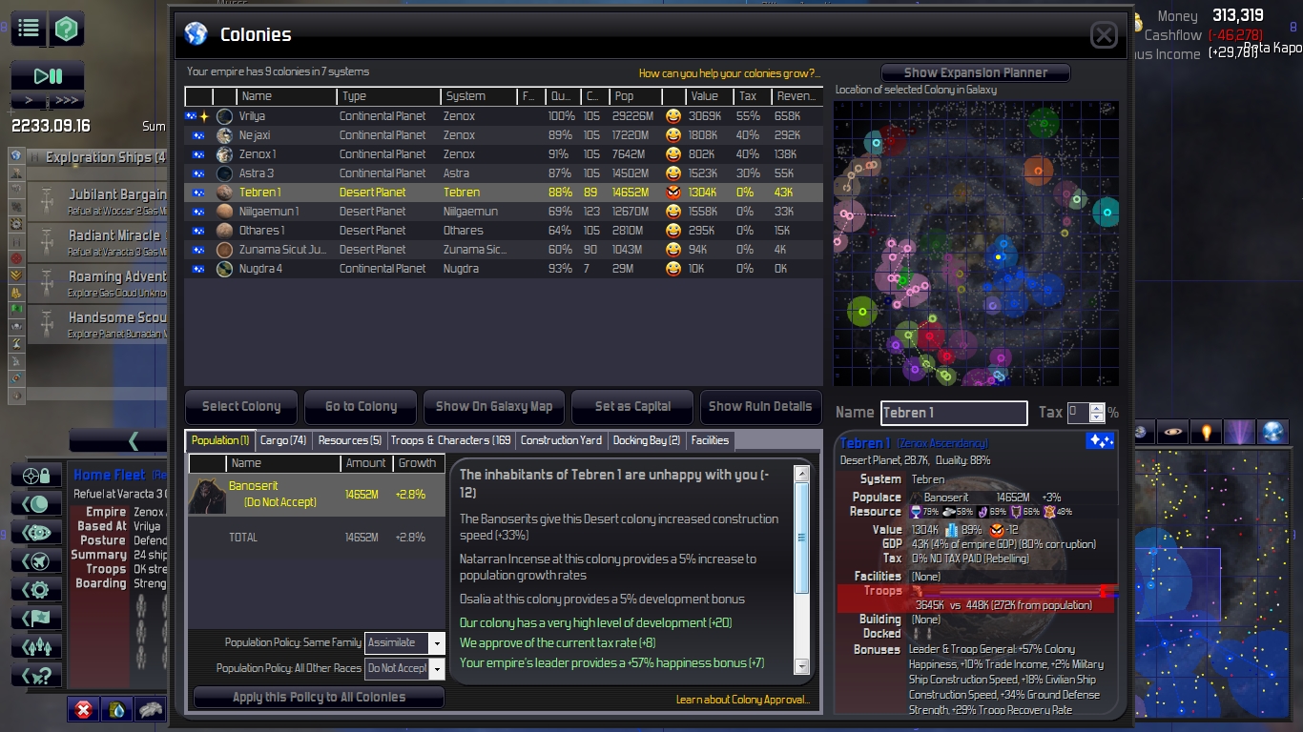
Task: Click the purple beam icon above the minimap
Action: coord(1239,433)
